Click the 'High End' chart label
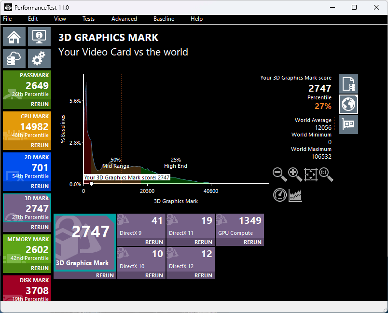 (176, 166)
